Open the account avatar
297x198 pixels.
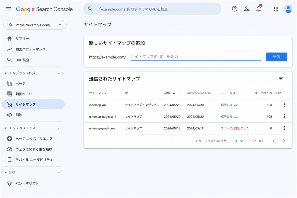click(x=288, y=9)
